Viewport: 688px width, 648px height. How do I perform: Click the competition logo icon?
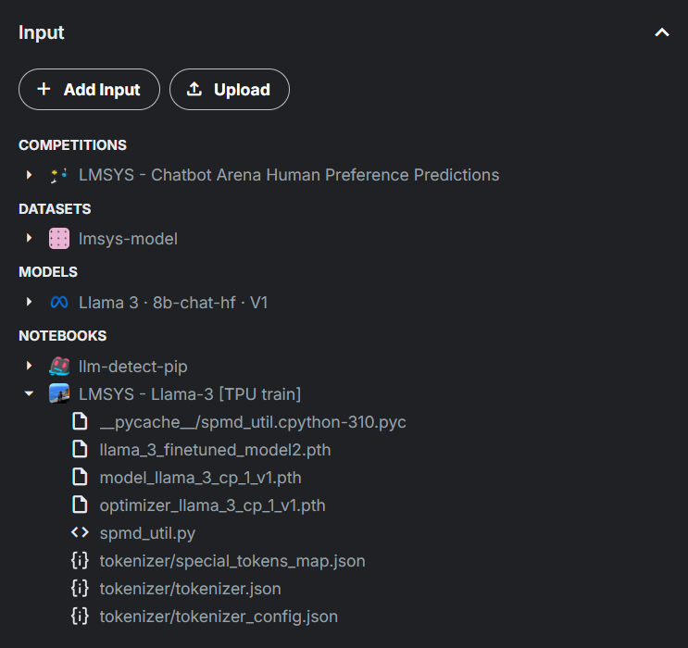click(x=58, y=175)
